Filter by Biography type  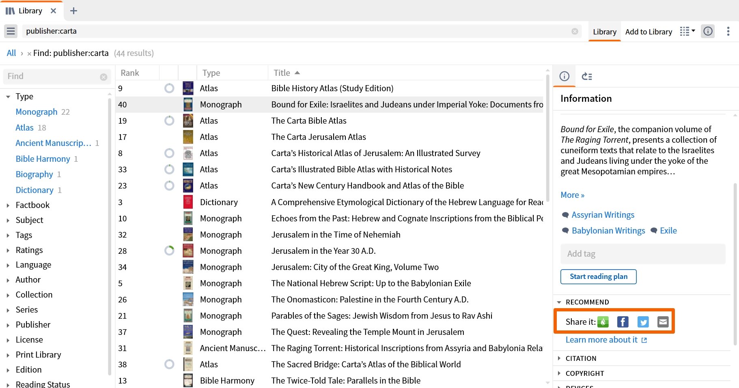(34, 174)
